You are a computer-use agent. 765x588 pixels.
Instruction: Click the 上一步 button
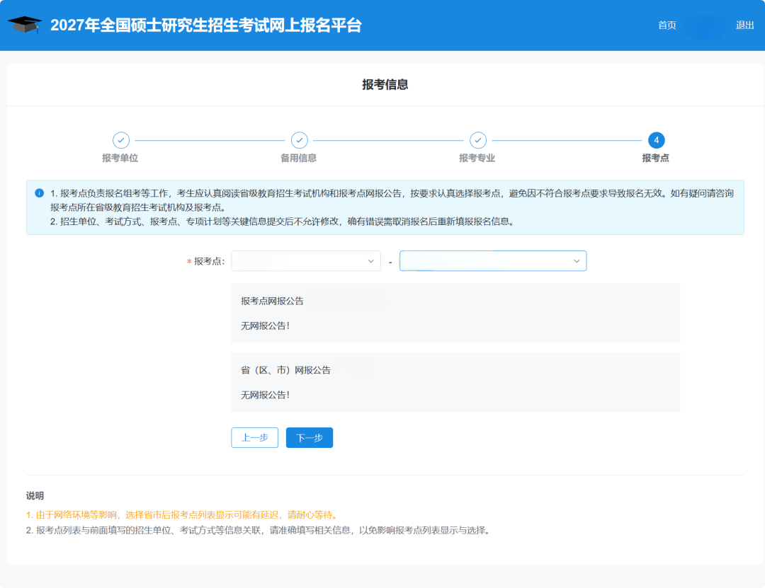[255, 438]
